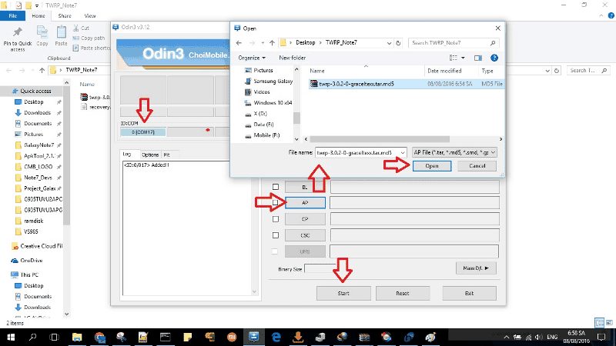The height and width of the screenshot is (346, 616).
Task: Open the action center notification icon
Action: point(601,337)
